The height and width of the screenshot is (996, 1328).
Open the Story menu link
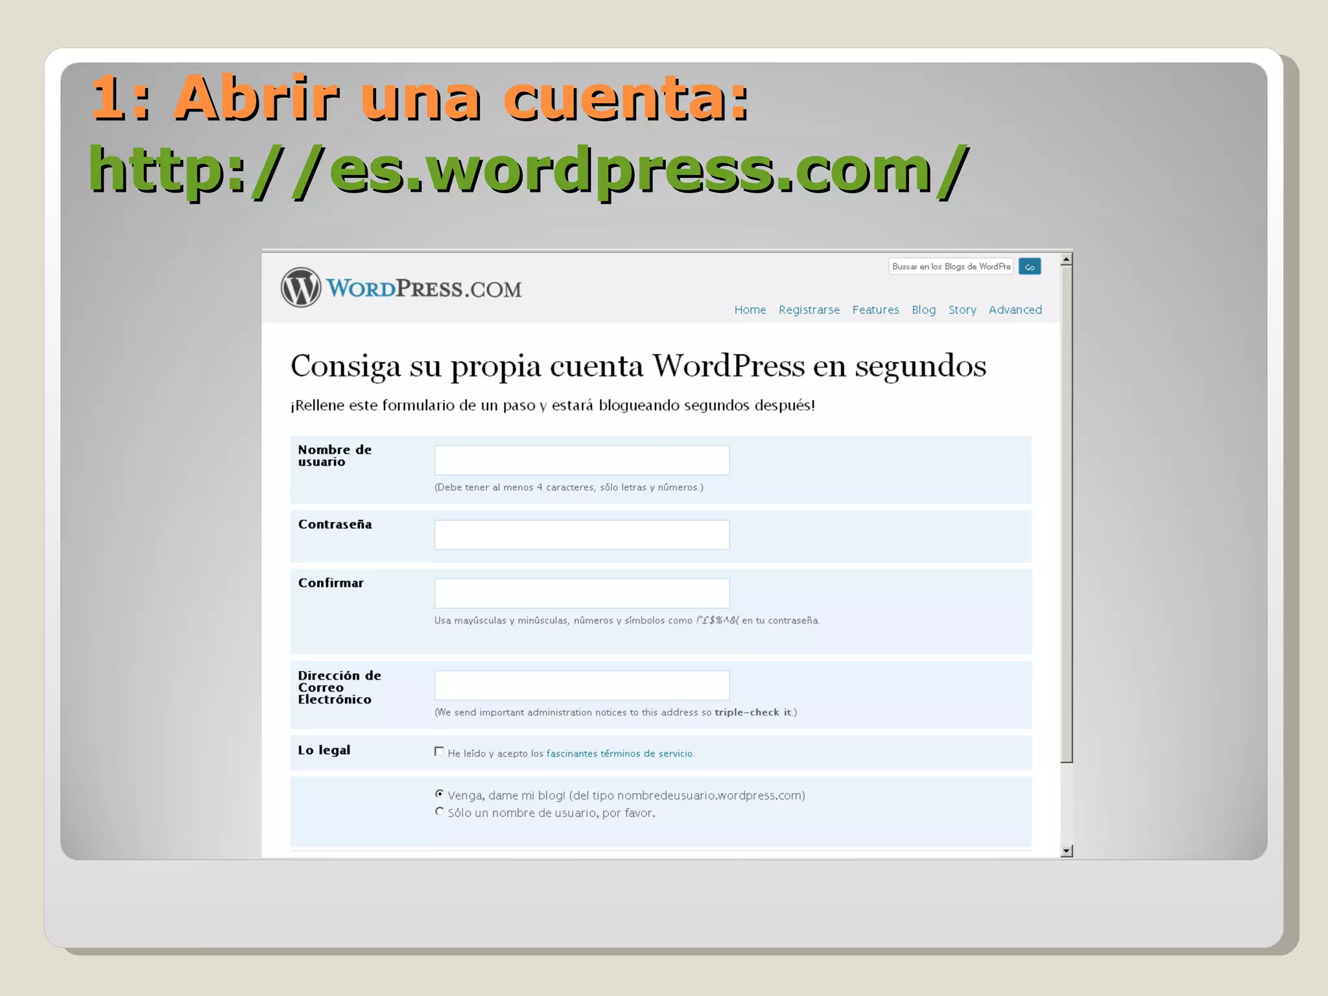click(962, 310)
